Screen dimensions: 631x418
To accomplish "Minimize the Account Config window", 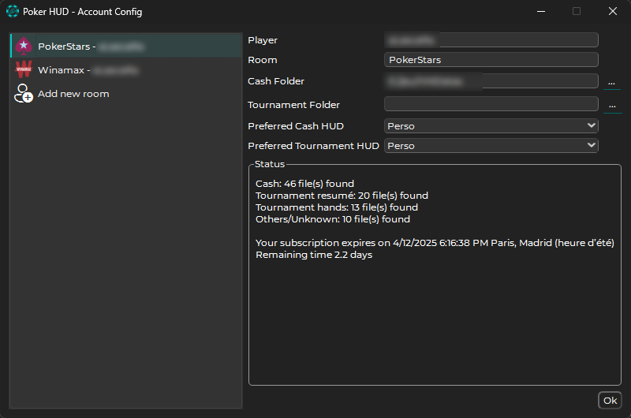I will pyautogui.click(x=541, y=11).
